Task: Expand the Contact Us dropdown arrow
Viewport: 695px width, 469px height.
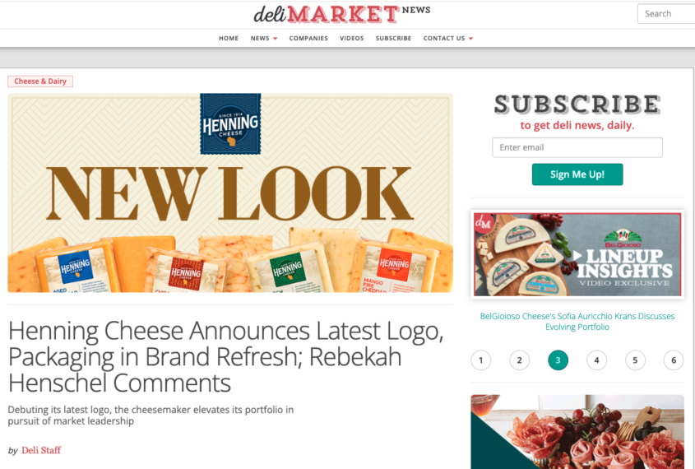Action: click(470, 39)
